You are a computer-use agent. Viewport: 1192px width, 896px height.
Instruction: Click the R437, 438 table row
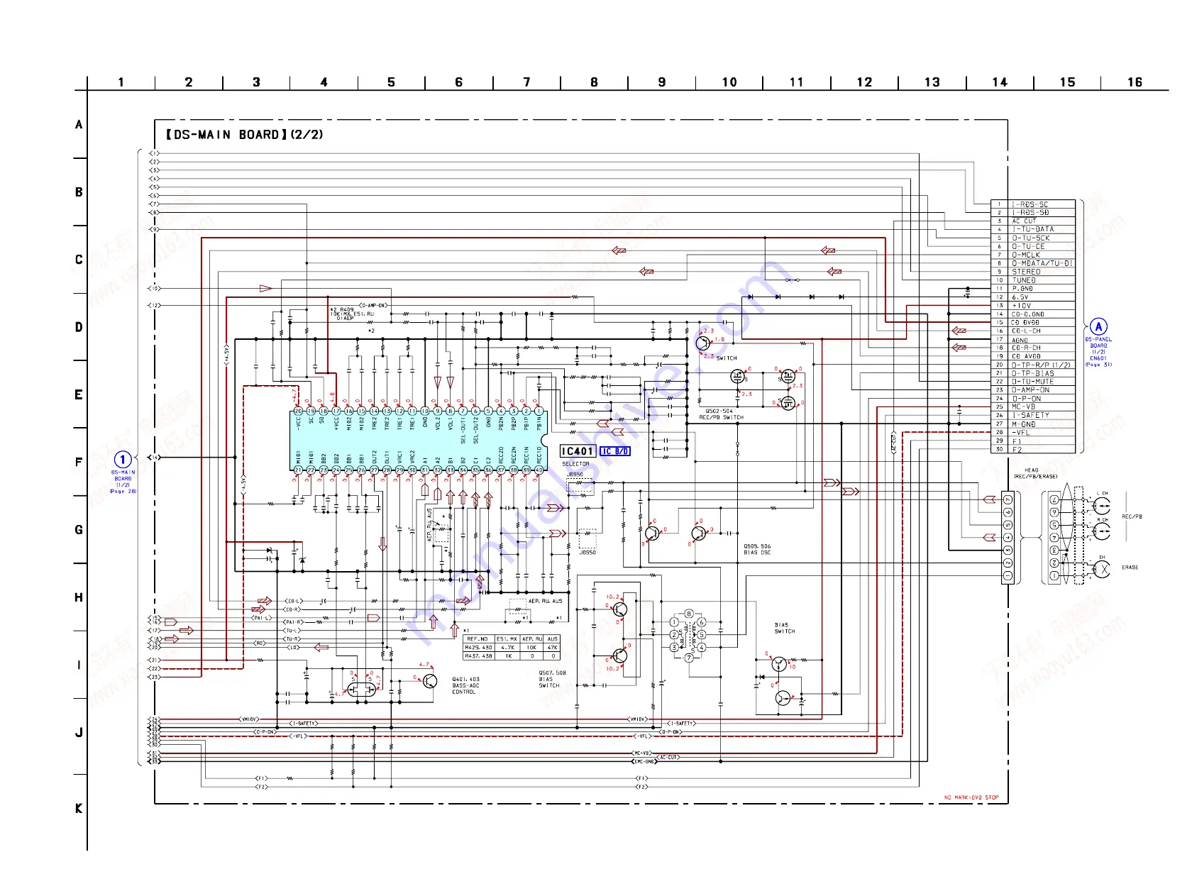point(511,656)
